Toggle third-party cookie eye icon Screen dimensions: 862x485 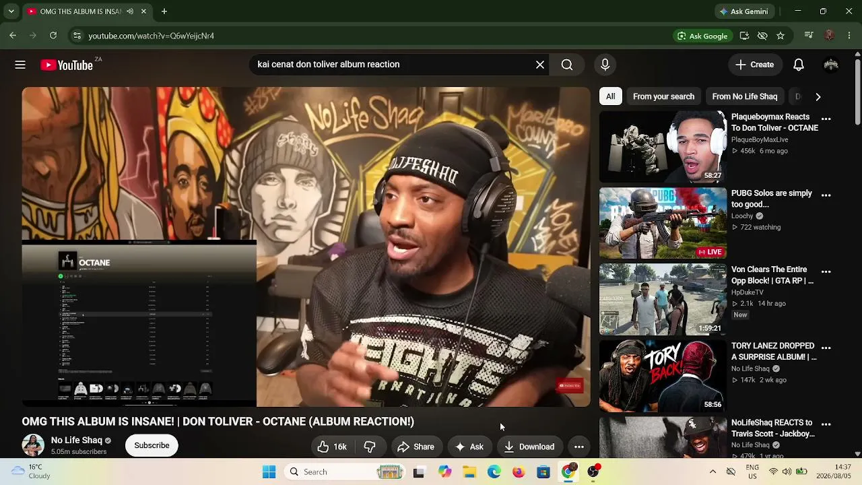762,36
